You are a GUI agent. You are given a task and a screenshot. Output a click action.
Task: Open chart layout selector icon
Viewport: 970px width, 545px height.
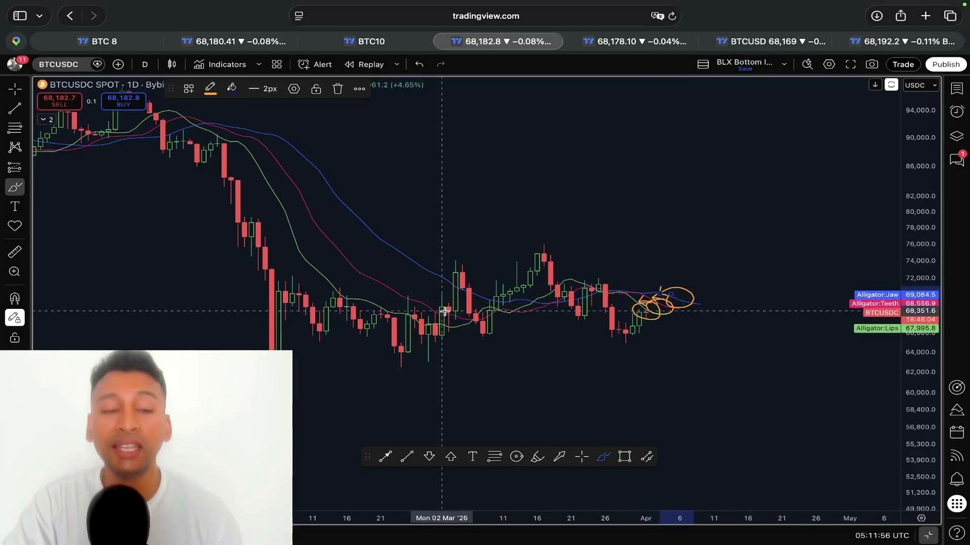pos(703,64)
